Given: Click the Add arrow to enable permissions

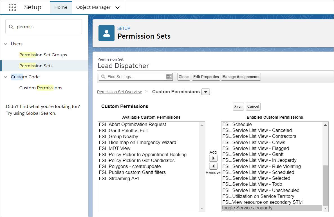Looking at the screenshot, I should [x=213, y=158].
